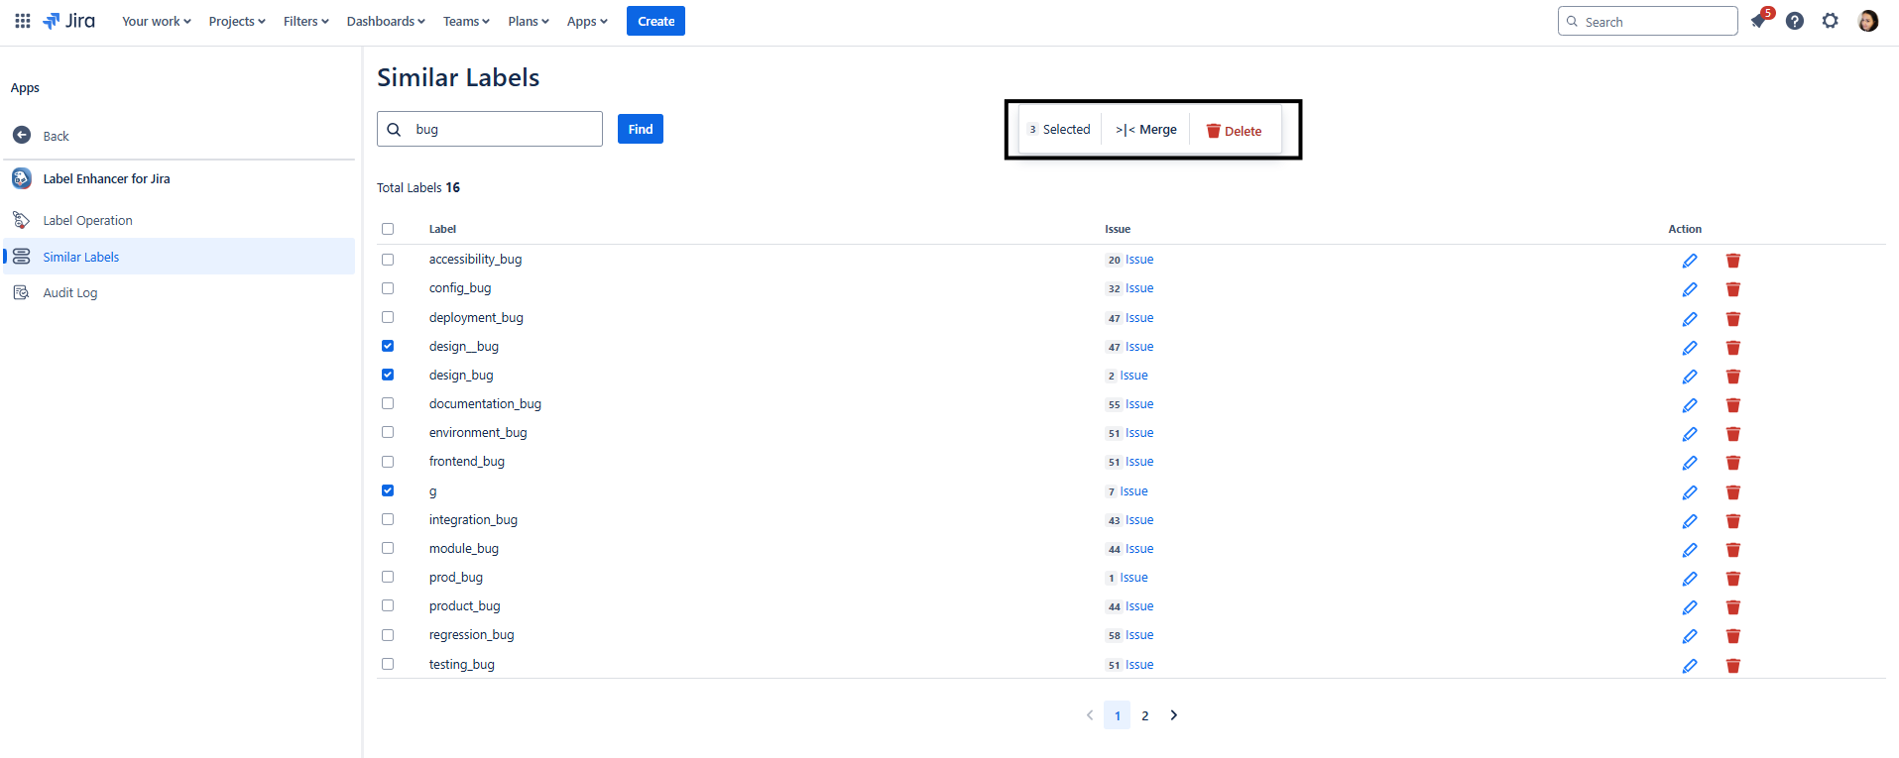Click the Find button

[641, 129]
